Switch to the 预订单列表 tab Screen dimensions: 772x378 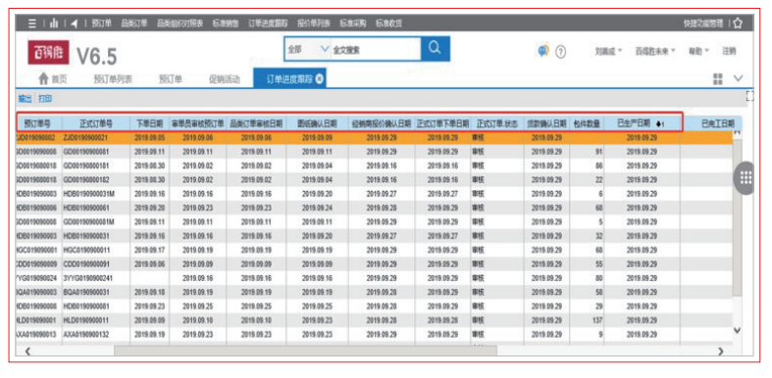113,79
